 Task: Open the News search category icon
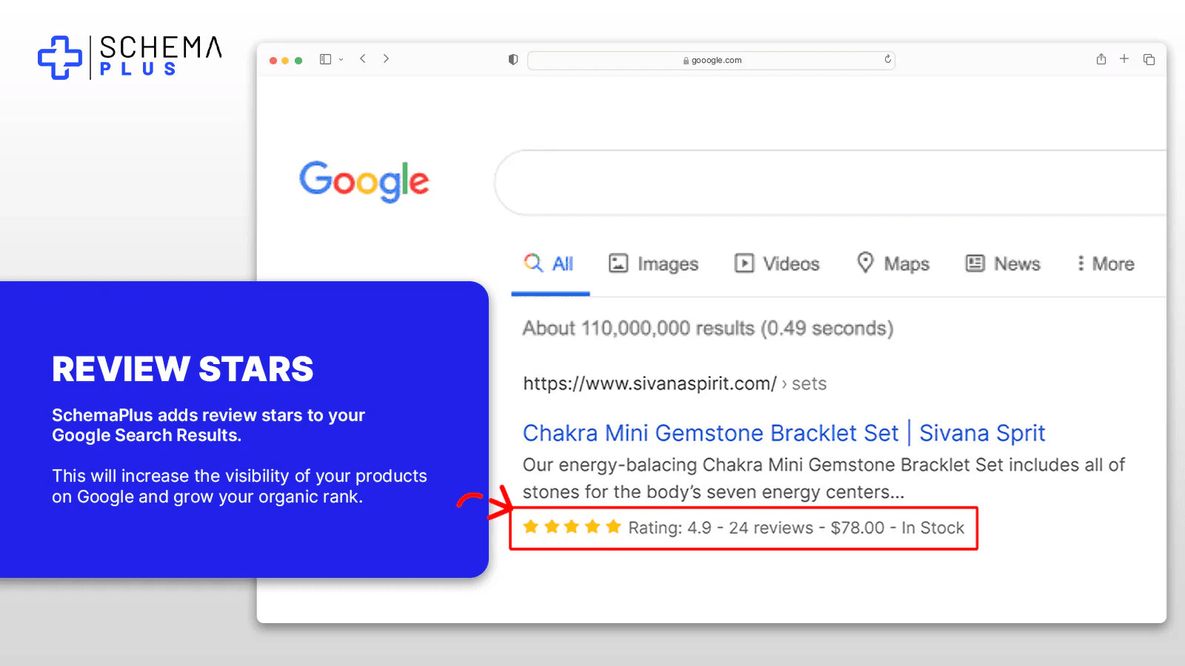pyautogui.click(x=975, y=263)
